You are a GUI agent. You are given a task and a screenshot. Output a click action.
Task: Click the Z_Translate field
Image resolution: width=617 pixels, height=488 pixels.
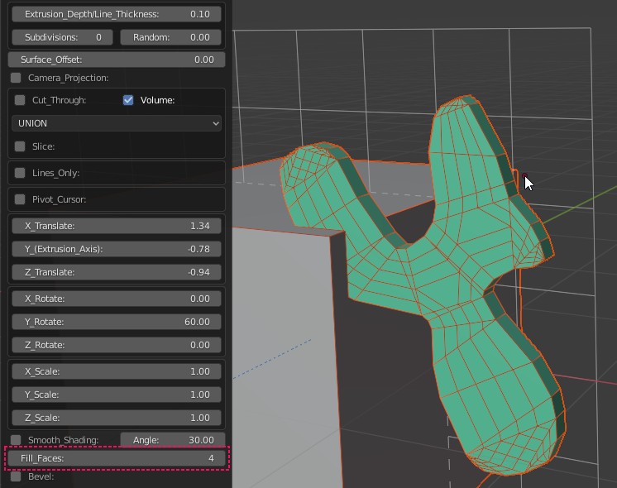[x=116, y=272]
